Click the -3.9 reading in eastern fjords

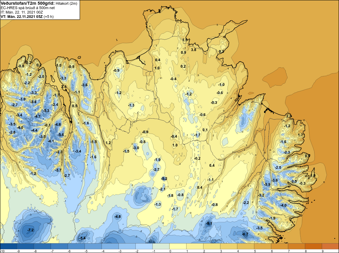(267, 184)
